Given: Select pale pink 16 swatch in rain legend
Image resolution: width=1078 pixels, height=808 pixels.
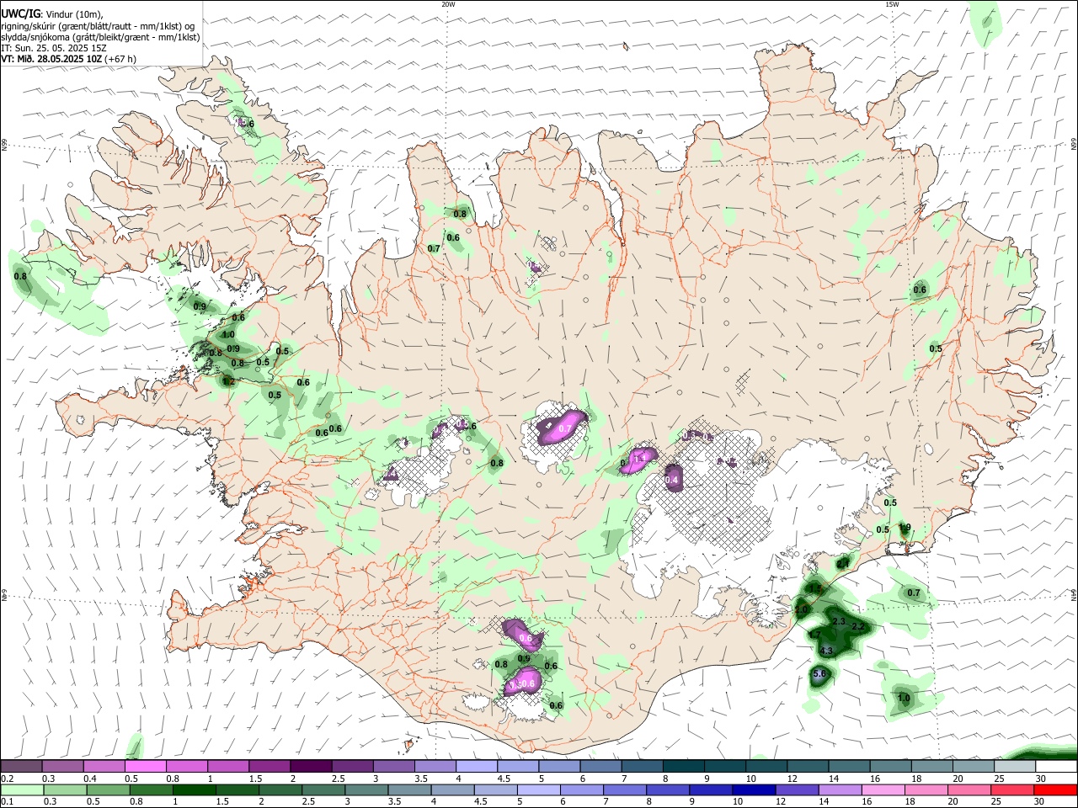Looking at the screenshot, I should (x=882, y=789).
